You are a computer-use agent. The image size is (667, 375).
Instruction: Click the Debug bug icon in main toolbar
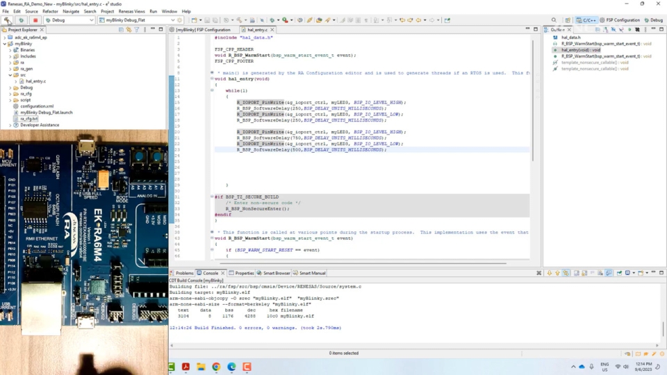[x=272, y=20]
